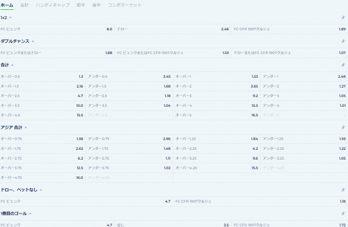348x227 pixels.
Task: Pin the 1x2 market
Action: click(343, 17)
